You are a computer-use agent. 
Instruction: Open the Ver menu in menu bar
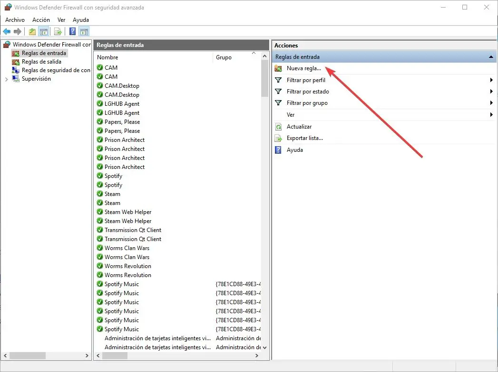point(61,19)
